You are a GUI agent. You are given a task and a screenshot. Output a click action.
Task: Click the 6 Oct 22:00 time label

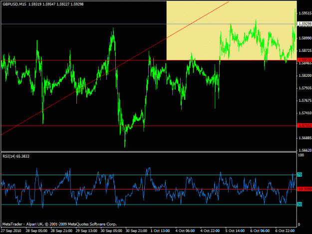click(285, 231)
